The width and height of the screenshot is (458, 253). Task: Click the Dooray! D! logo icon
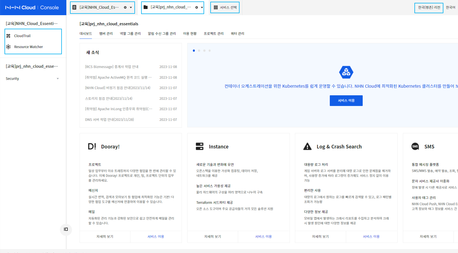92,146
